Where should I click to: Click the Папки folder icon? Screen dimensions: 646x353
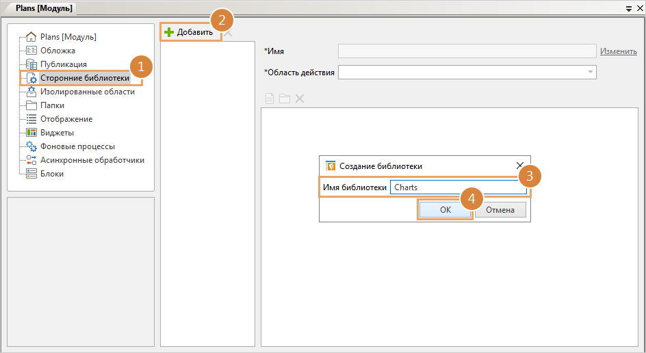point(31,105)
